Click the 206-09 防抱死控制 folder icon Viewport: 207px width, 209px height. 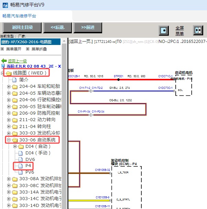coord(15,113)
